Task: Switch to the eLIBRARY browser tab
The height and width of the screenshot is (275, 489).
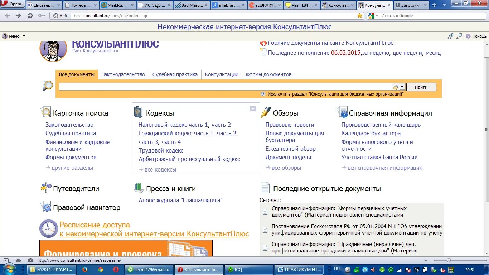Action: (265, 5)
